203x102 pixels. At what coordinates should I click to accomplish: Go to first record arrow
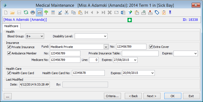(86, 12)
